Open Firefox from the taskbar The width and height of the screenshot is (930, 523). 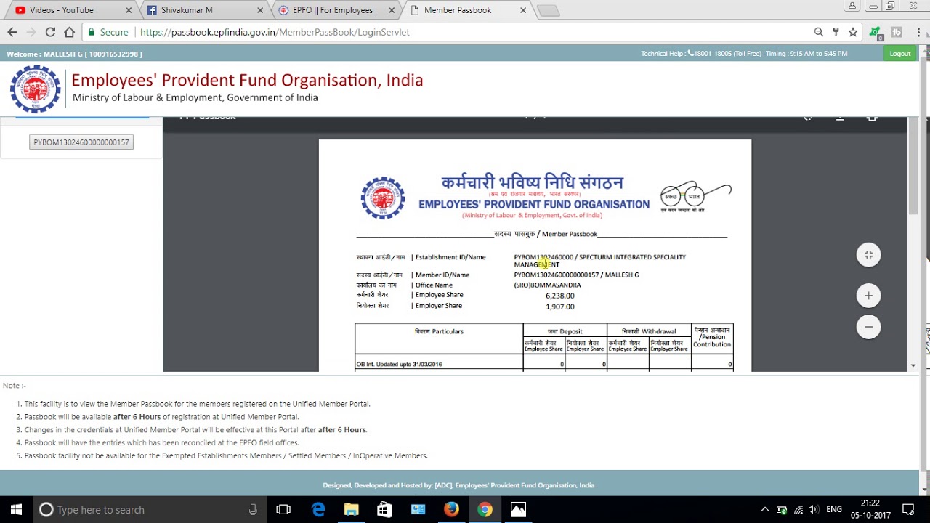tap(451, 509)
